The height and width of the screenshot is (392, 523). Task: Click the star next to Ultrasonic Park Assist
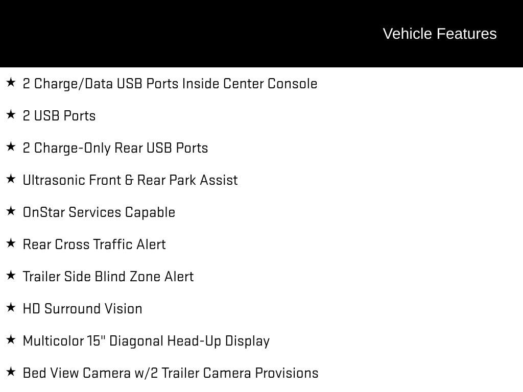click(x=11, y=179)
